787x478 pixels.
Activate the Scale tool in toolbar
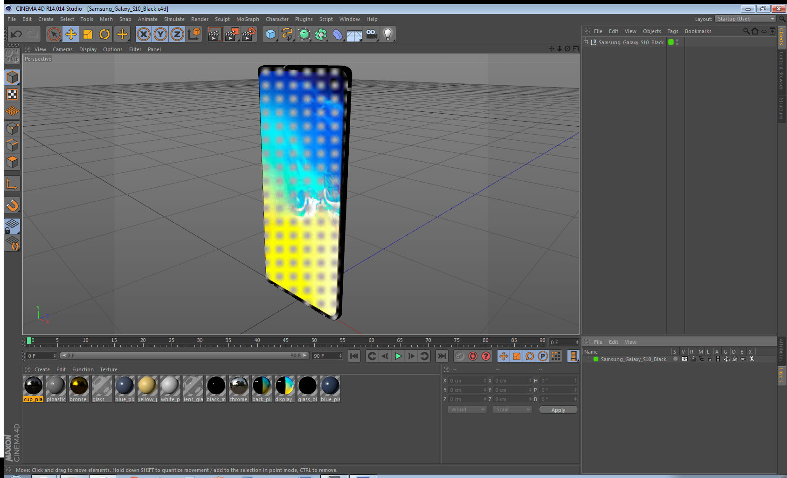88,34
